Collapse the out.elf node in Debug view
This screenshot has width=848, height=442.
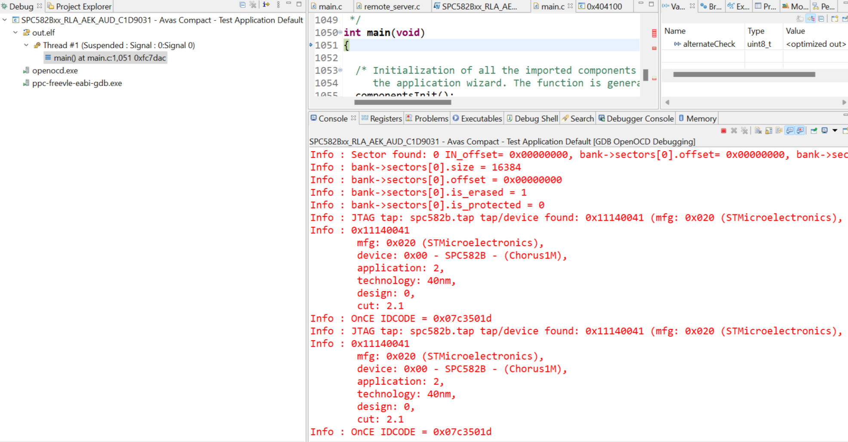[x=16, y=32]
